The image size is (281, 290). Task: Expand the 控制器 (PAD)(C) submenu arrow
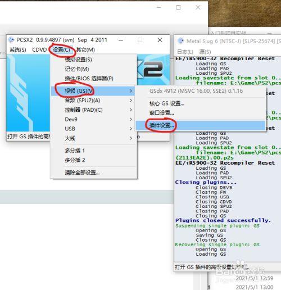131,110
